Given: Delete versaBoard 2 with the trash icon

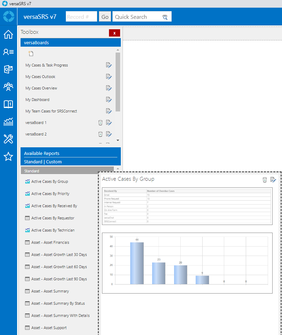Looking at the screenshot, I should coord(100,134).
